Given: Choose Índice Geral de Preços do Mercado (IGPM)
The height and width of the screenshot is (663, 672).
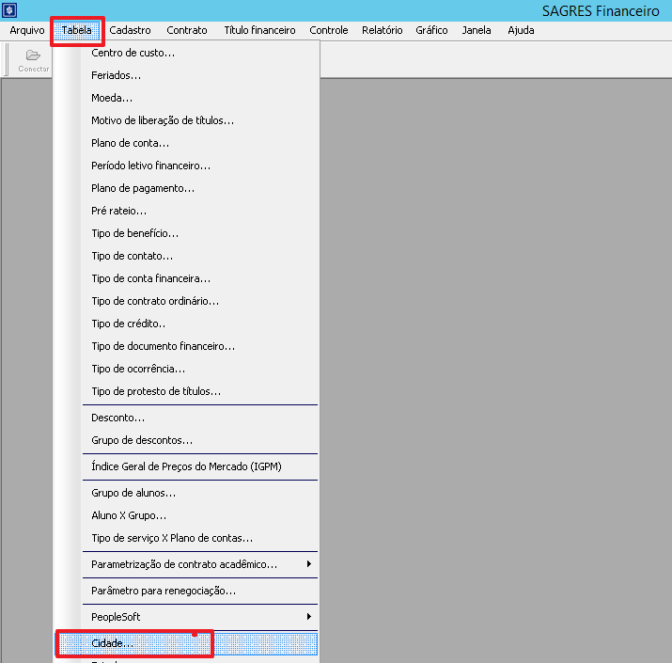Looking at the screenshot, I should (186, 466).
